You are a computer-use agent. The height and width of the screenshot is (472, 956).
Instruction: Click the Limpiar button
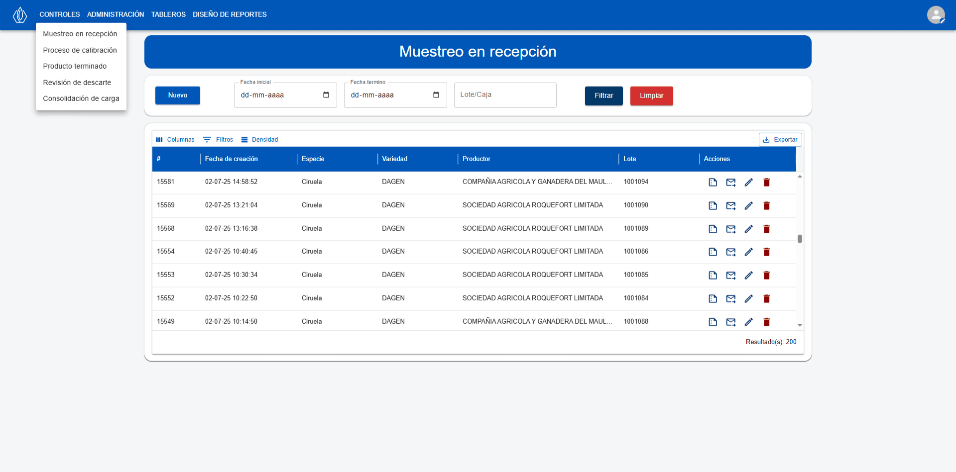pyautogui.click(x=651, y=96)
